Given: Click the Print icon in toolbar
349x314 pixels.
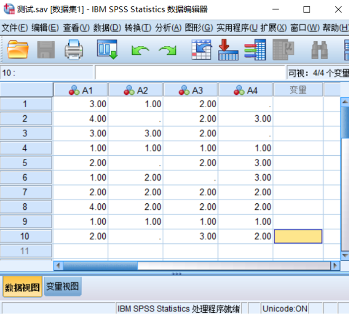Looking at the screenshot, I should (74, 49).
